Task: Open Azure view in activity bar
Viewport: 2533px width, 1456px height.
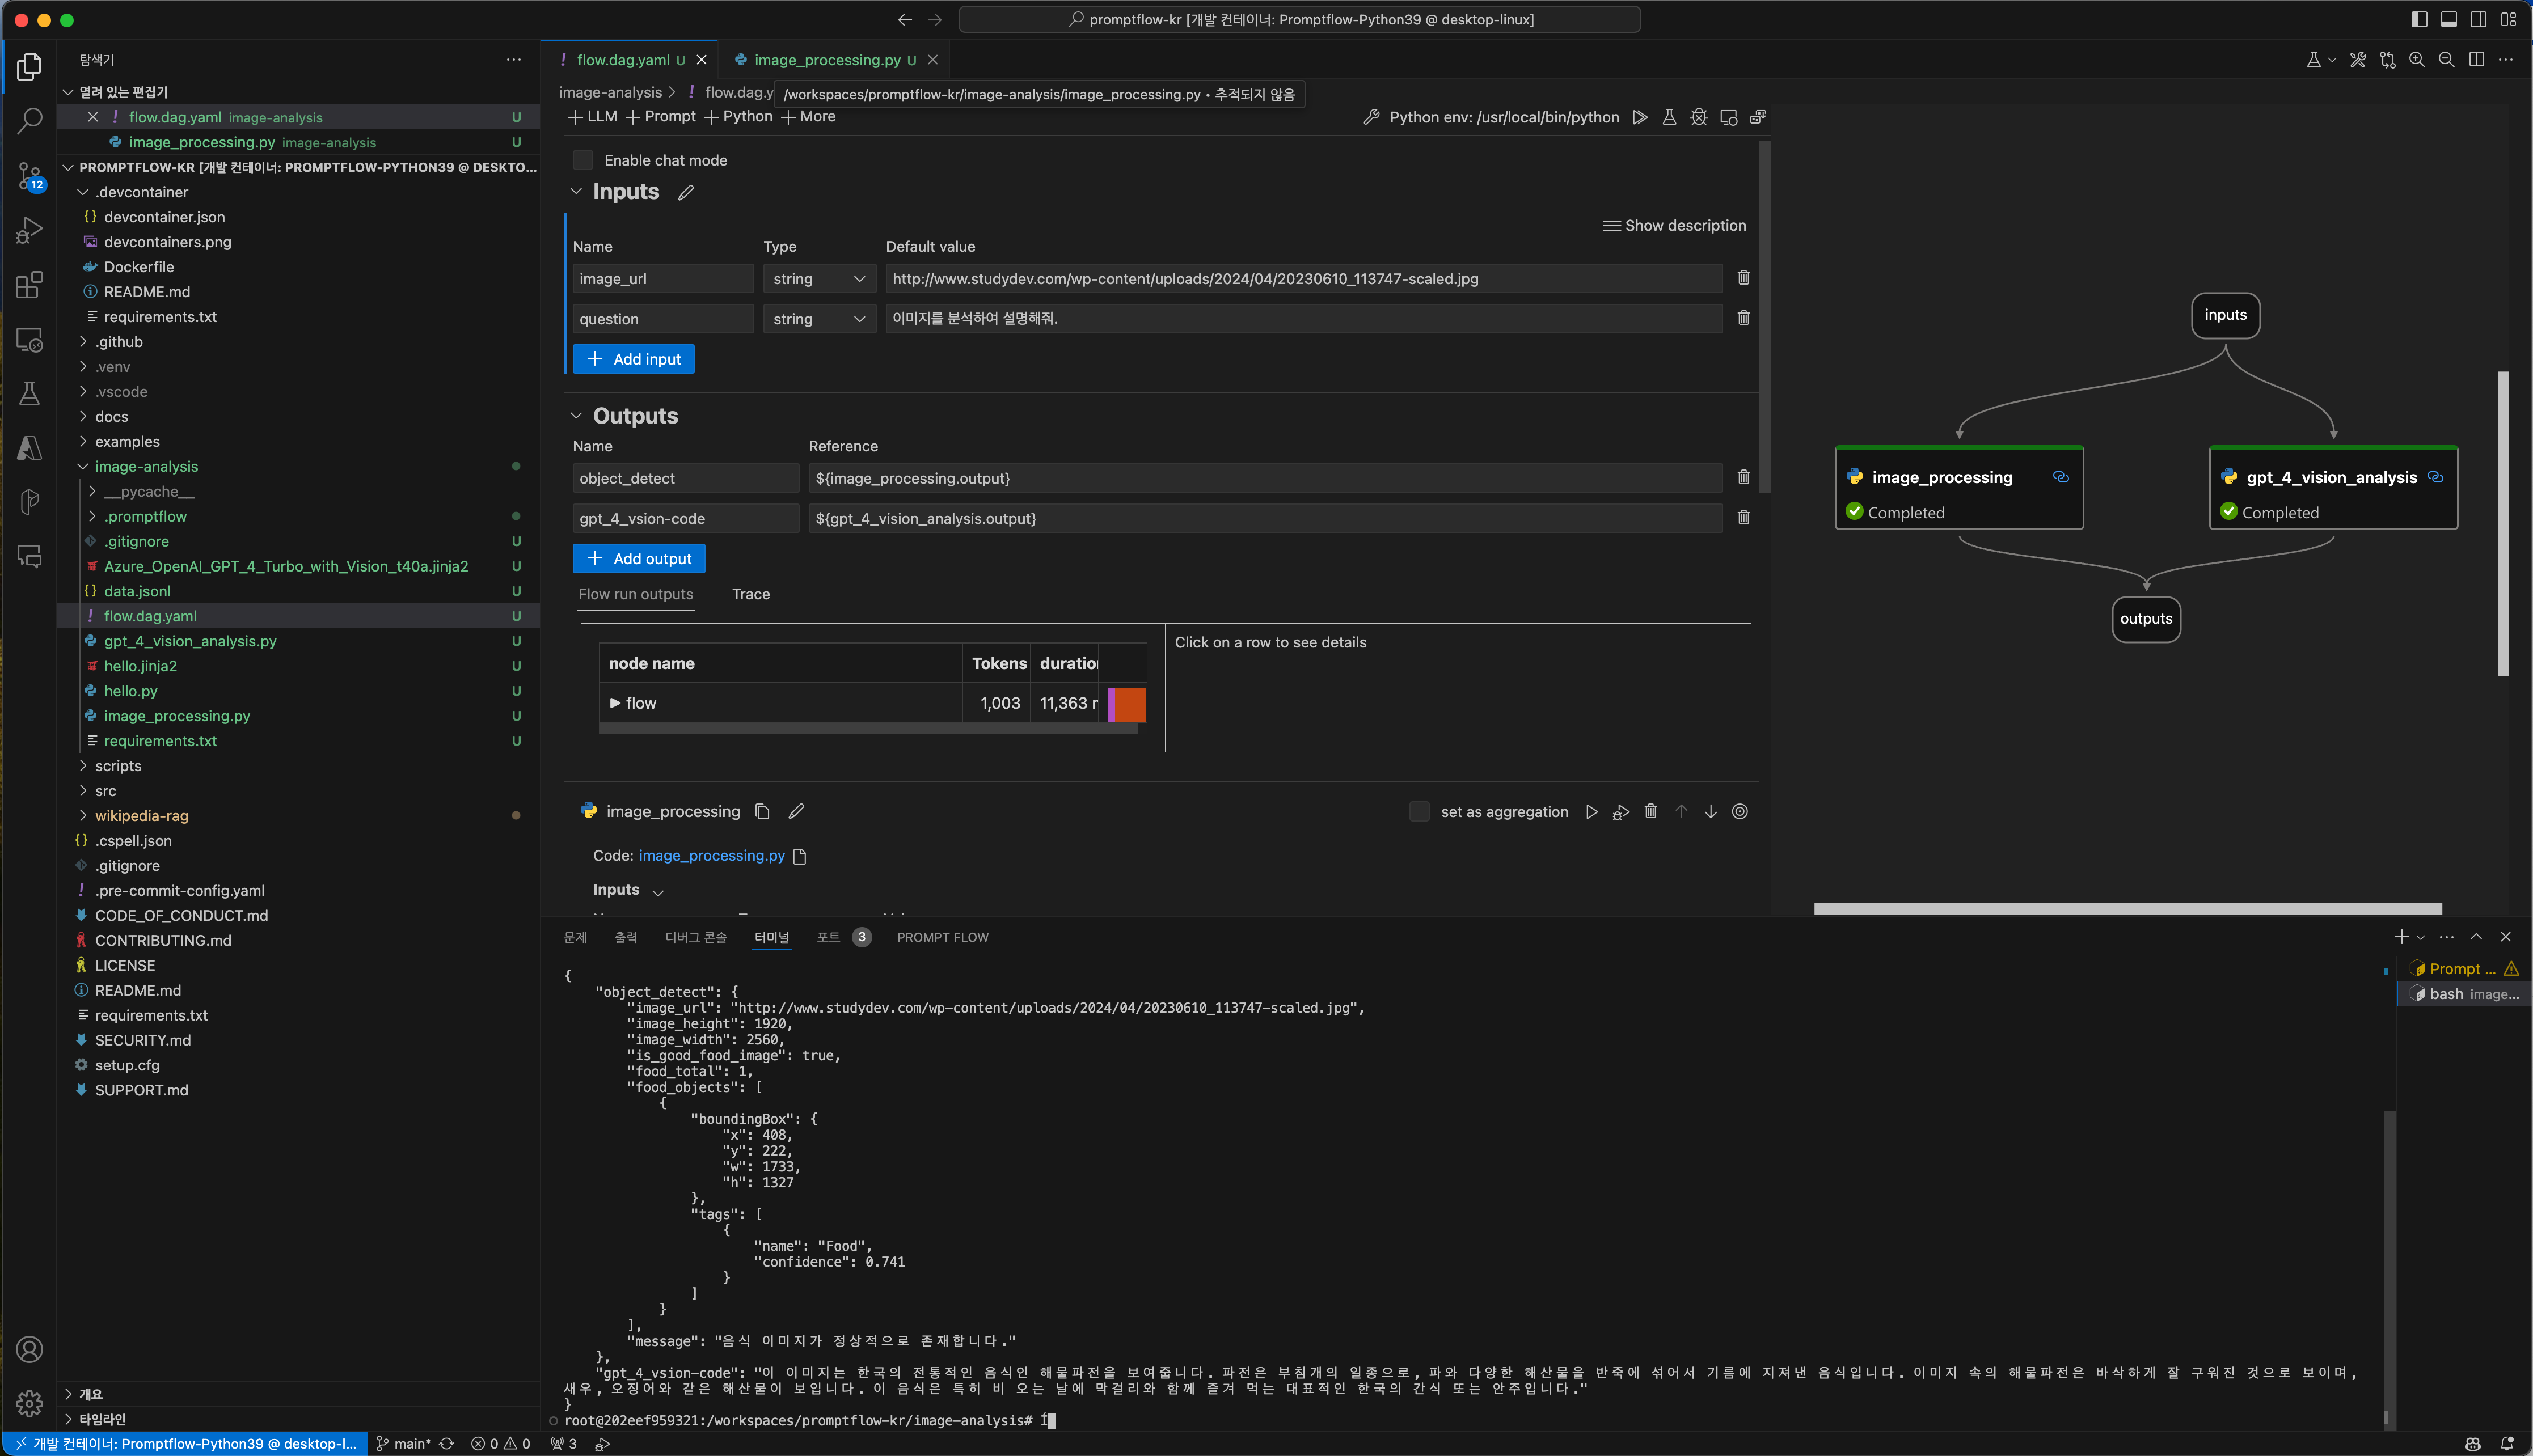Action: point(29,448)
